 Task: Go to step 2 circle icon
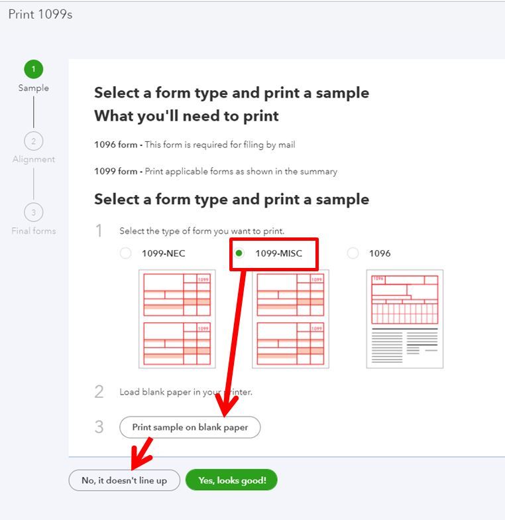click(x=33, y=141)
